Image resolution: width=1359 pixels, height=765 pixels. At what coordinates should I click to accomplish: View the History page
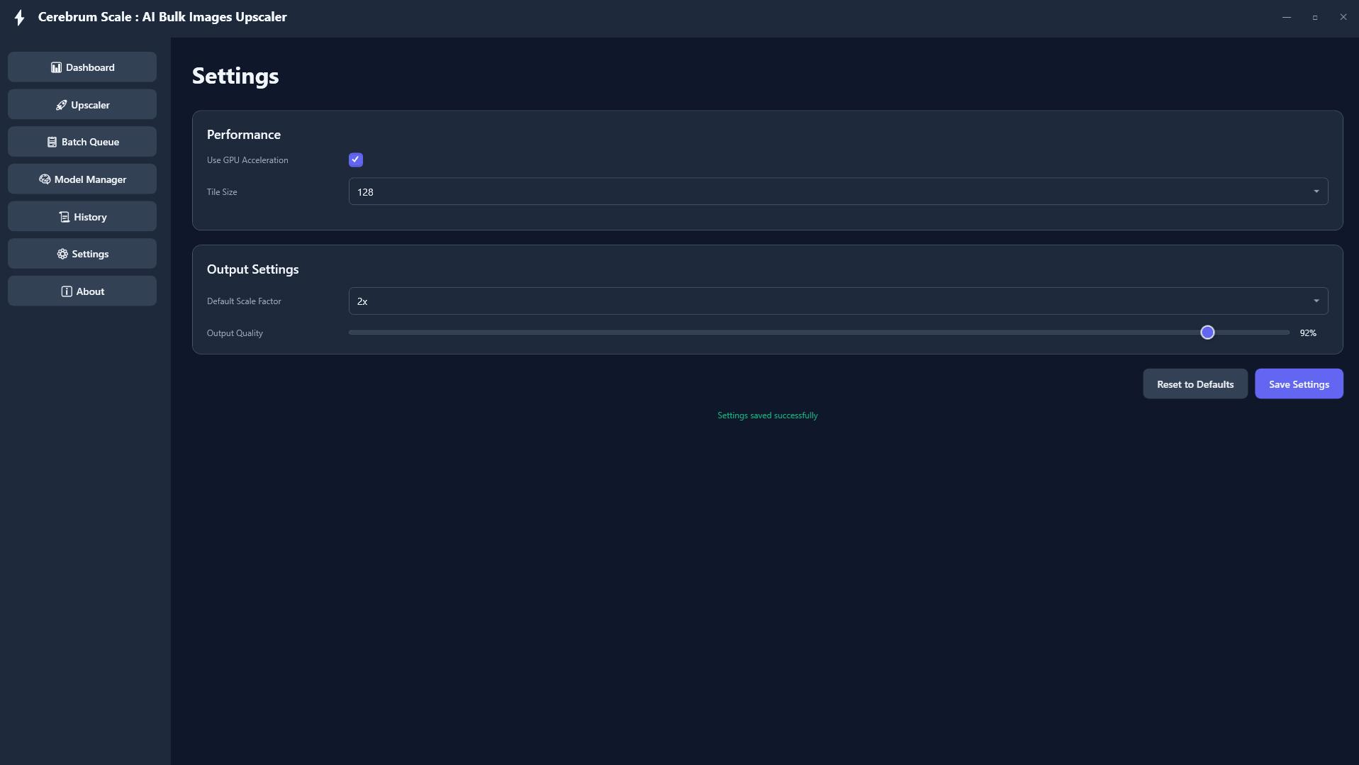pos(82,216)
